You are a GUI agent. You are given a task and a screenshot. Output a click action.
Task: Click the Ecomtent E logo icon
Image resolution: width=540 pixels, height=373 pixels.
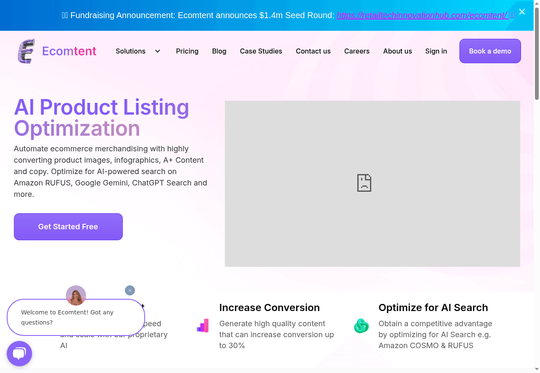point(26,51)
